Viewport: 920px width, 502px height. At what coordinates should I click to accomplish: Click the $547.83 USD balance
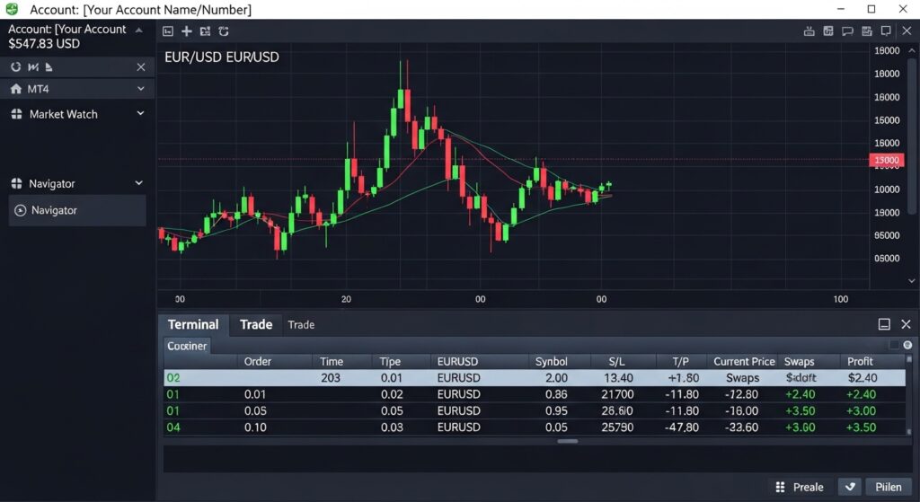(x=44, y=44)
